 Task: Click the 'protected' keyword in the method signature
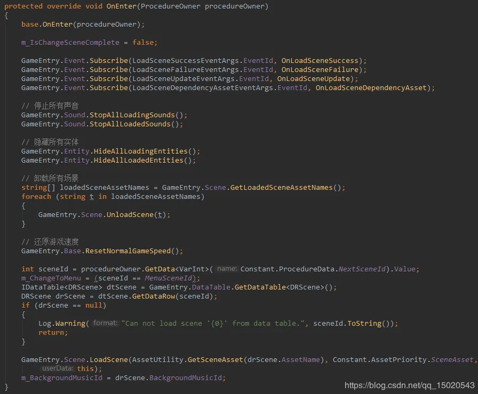[x=23, y=6]
